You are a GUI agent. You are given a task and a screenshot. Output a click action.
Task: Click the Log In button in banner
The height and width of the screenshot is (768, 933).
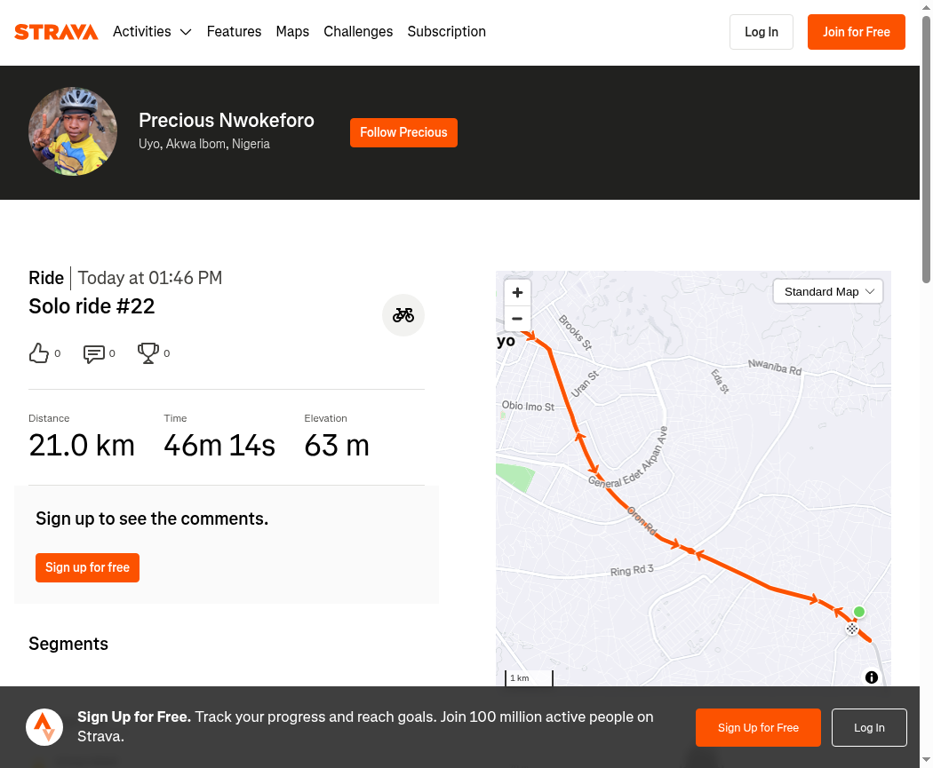pos(869,728)
